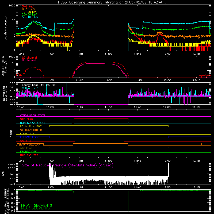
Task: Click the 100.00 tick on SAS axis
Action: tap(11, 164)
